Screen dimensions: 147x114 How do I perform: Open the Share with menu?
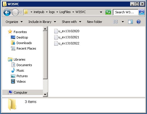(71, 22)
